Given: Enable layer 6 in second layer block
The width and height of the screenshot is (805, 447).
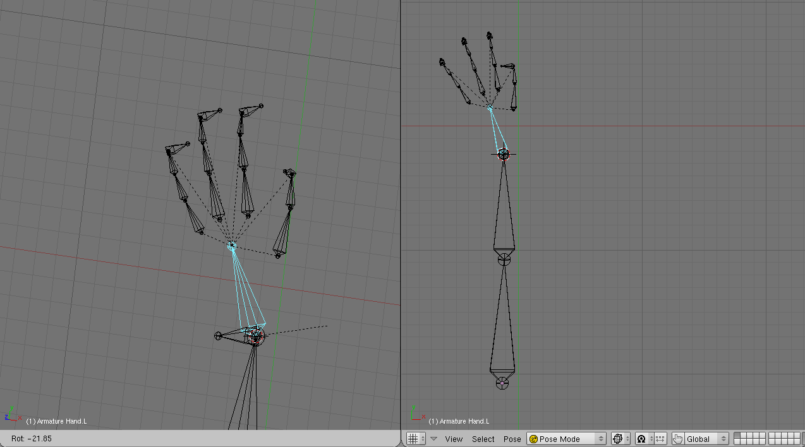Looking at the screenshot, I should pyautogui.click(x=772, y=436).
